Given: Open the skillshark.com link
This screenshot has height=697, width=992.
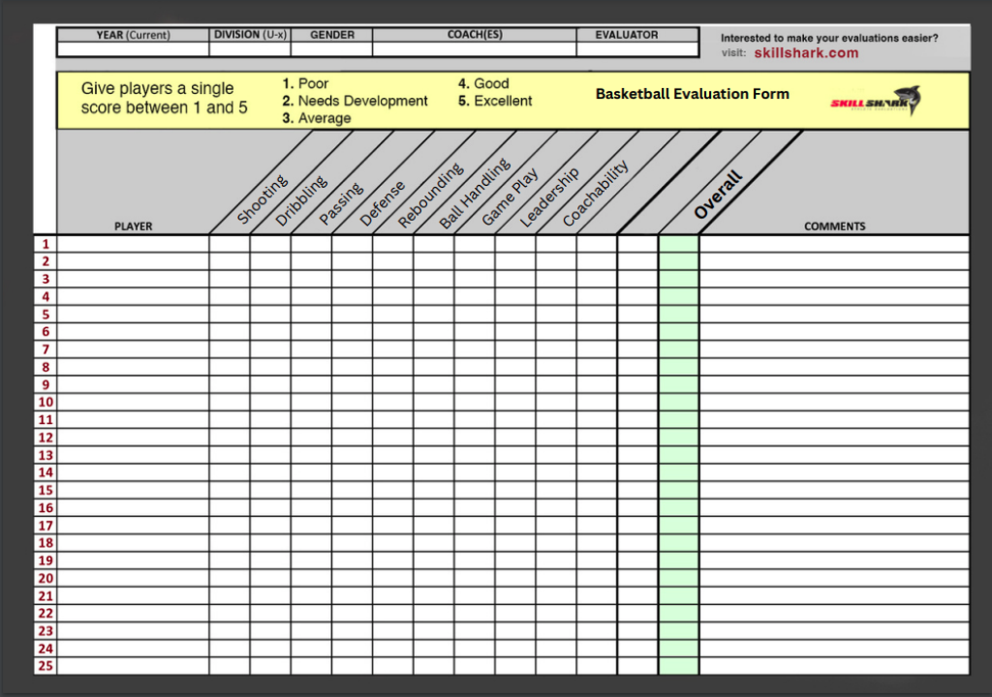Looking at the screenshot, I should coord(806,53).
